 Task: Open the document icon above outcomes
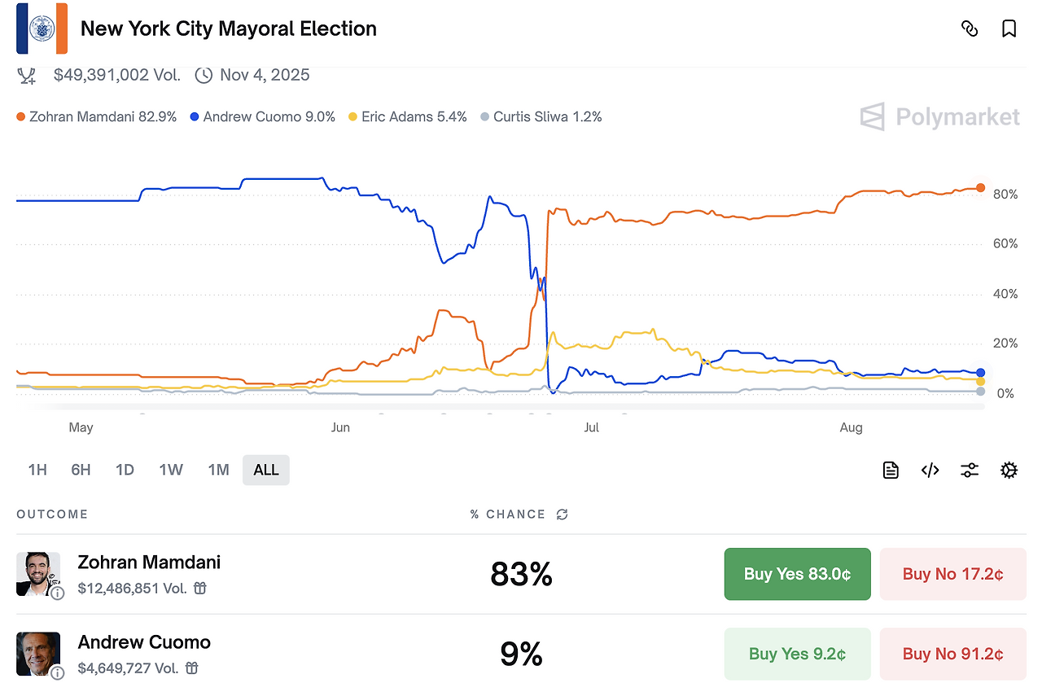tap(891, 470)
